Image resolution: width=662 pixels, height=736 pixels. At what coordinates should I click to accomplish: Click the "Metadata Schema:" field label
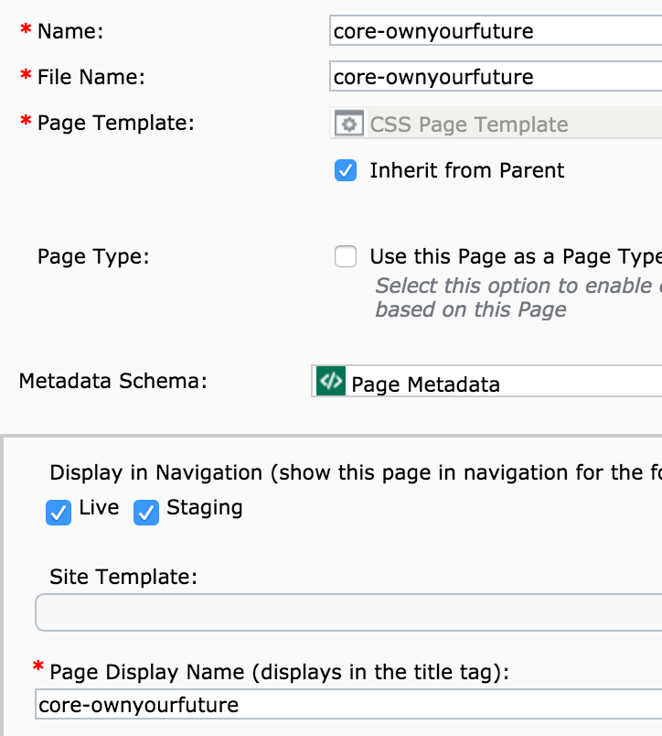pyautogui.click(x=112, y=381)
